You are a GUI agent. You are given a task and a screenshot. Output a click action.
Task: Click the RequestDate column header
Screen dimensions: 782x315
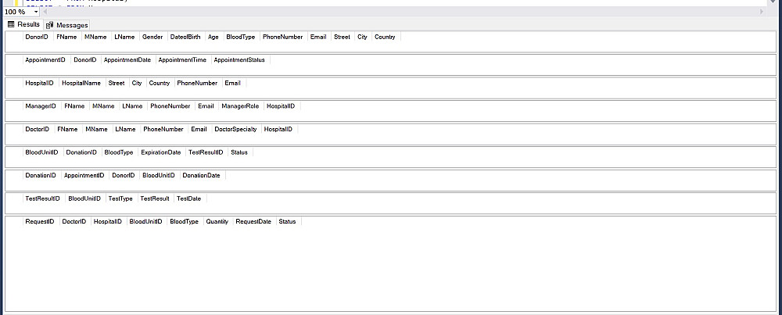[x=253, y=221]
